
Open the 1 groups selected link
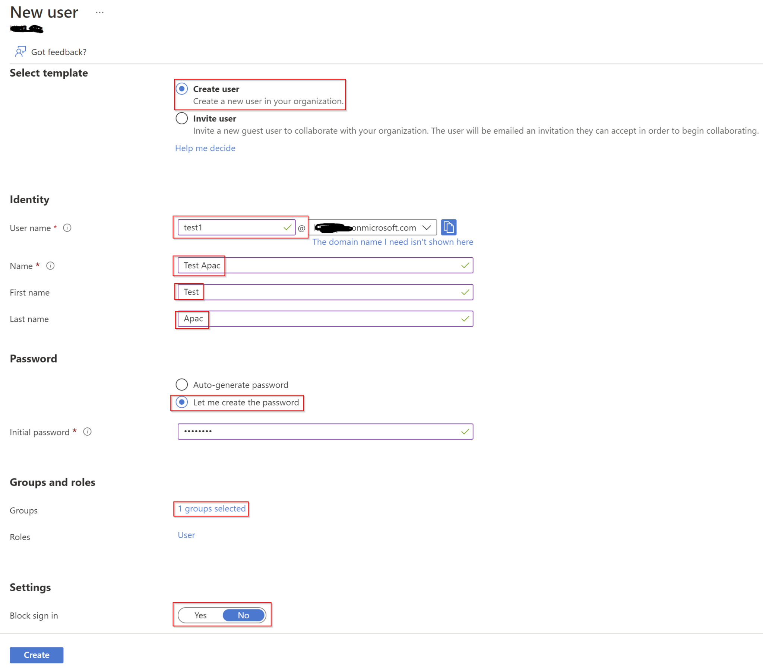point(211,509)
